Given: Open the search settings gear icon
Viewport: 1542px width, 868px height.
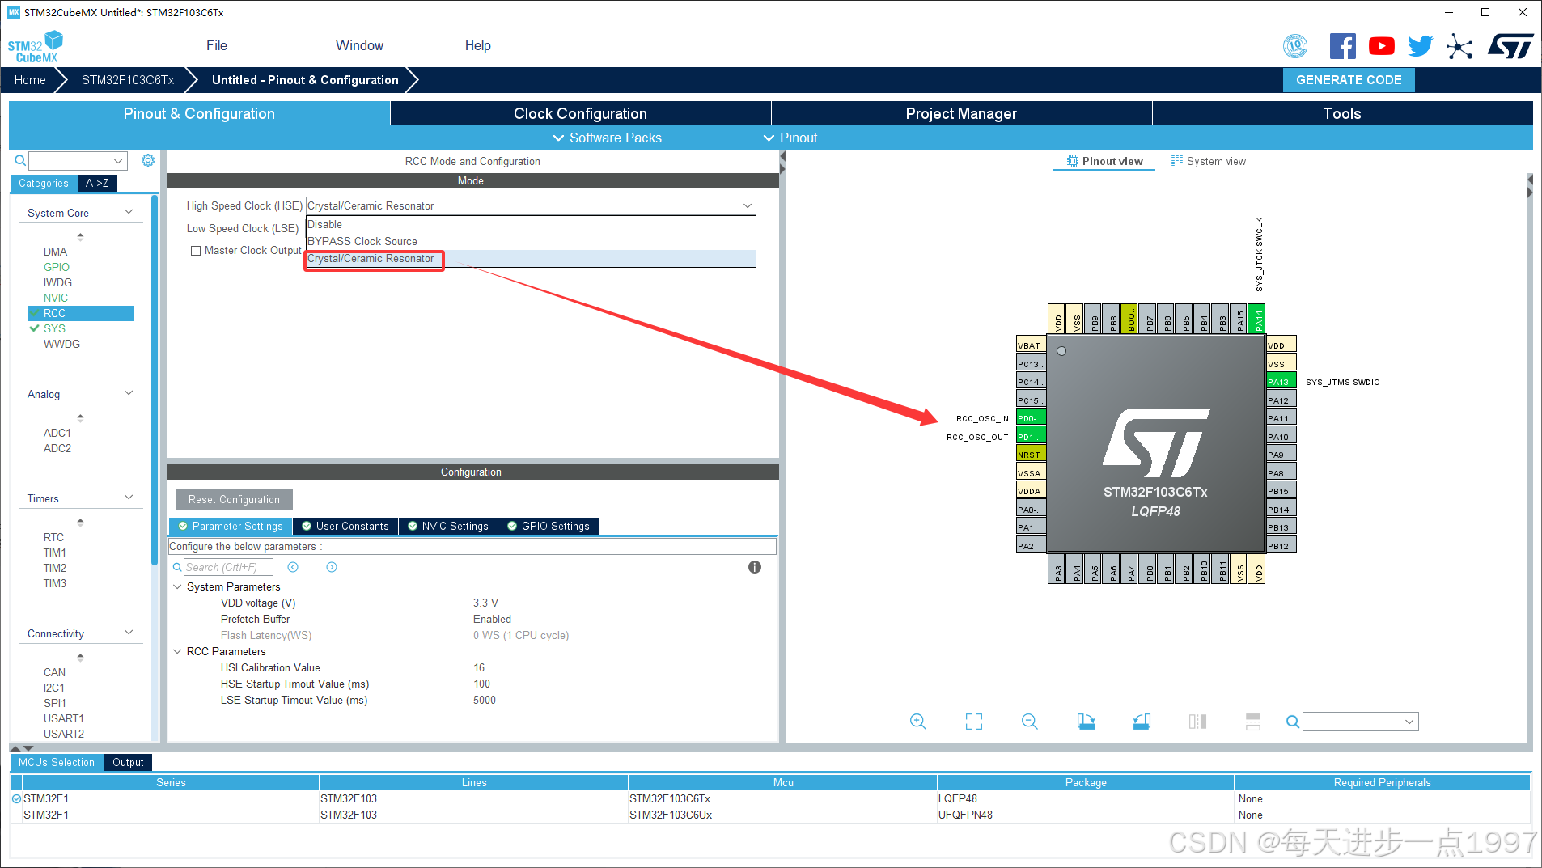Looking at the screenshot, I should click(x=148, y=160).
